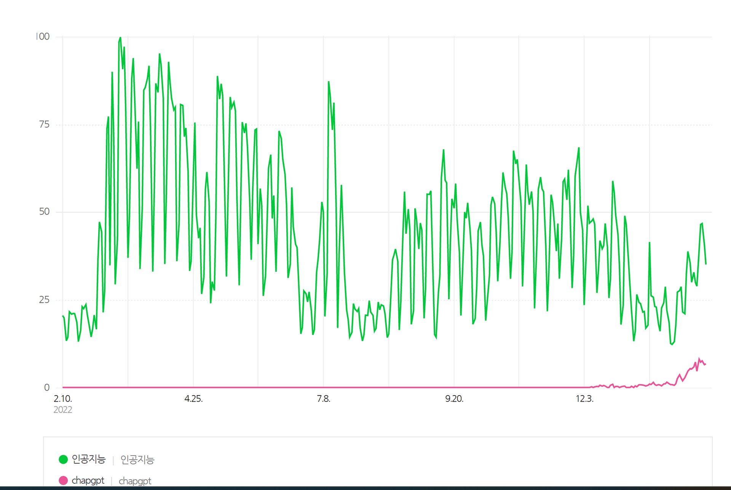This screenshot has height=490, width=731.
Task: Click the gray 인공지능 keyword text
Action: click(137, 460)
